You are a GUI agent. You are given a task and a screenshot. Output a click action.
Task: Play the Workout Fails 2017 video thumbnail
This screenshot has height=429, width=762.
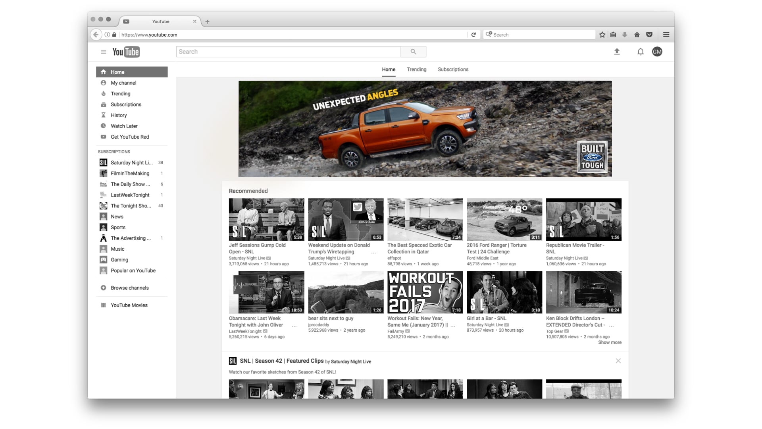pyautogui.click(x=425, y=292)
